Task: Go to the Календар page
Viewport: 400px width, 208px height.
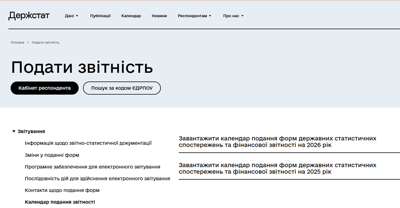Action: 131,16
